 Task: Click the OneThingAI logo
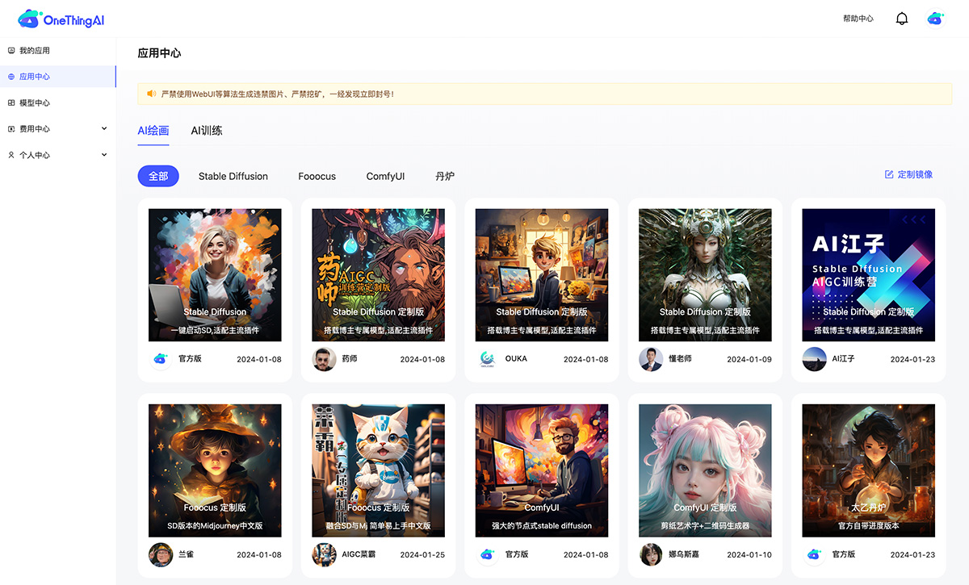click(61, 19)
